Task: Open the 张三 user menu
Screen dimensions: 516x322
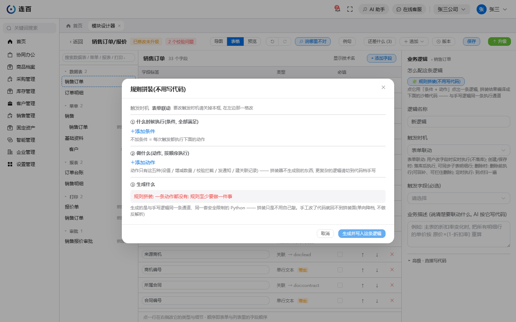Action: (492, 9)
